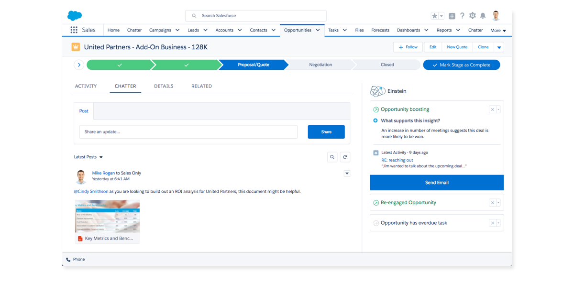Open the Setup gear icon

[x=473, y=16]
